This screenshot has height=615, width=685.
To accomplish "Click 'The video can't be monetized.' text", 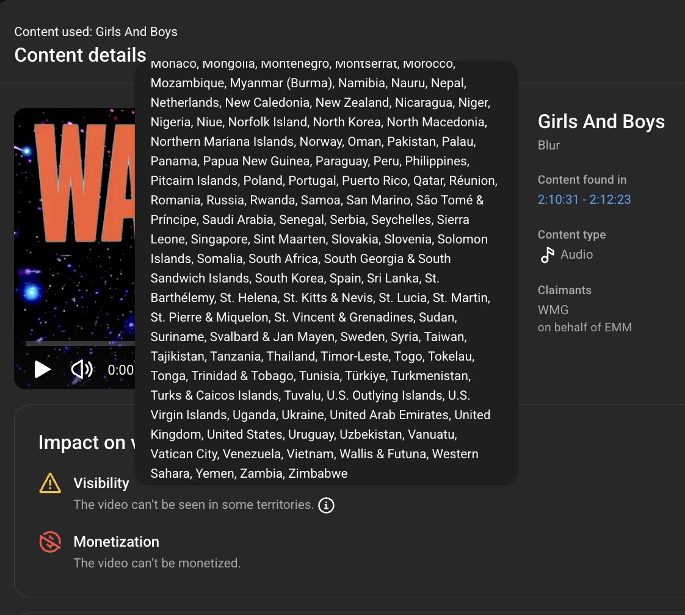I will pyautogui.click(x=157, y=563).
